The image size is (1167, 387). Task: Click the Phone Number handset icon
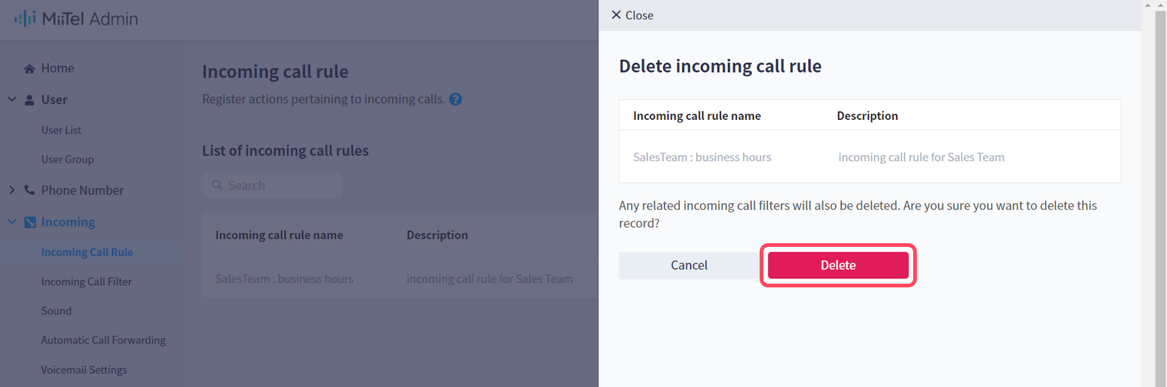[x=29, y=190]
